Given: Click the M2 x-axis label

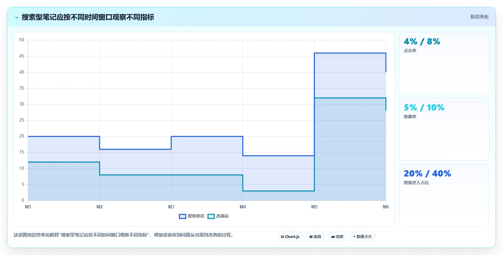Looking at the screenshot, I should [x=100, y=207].
